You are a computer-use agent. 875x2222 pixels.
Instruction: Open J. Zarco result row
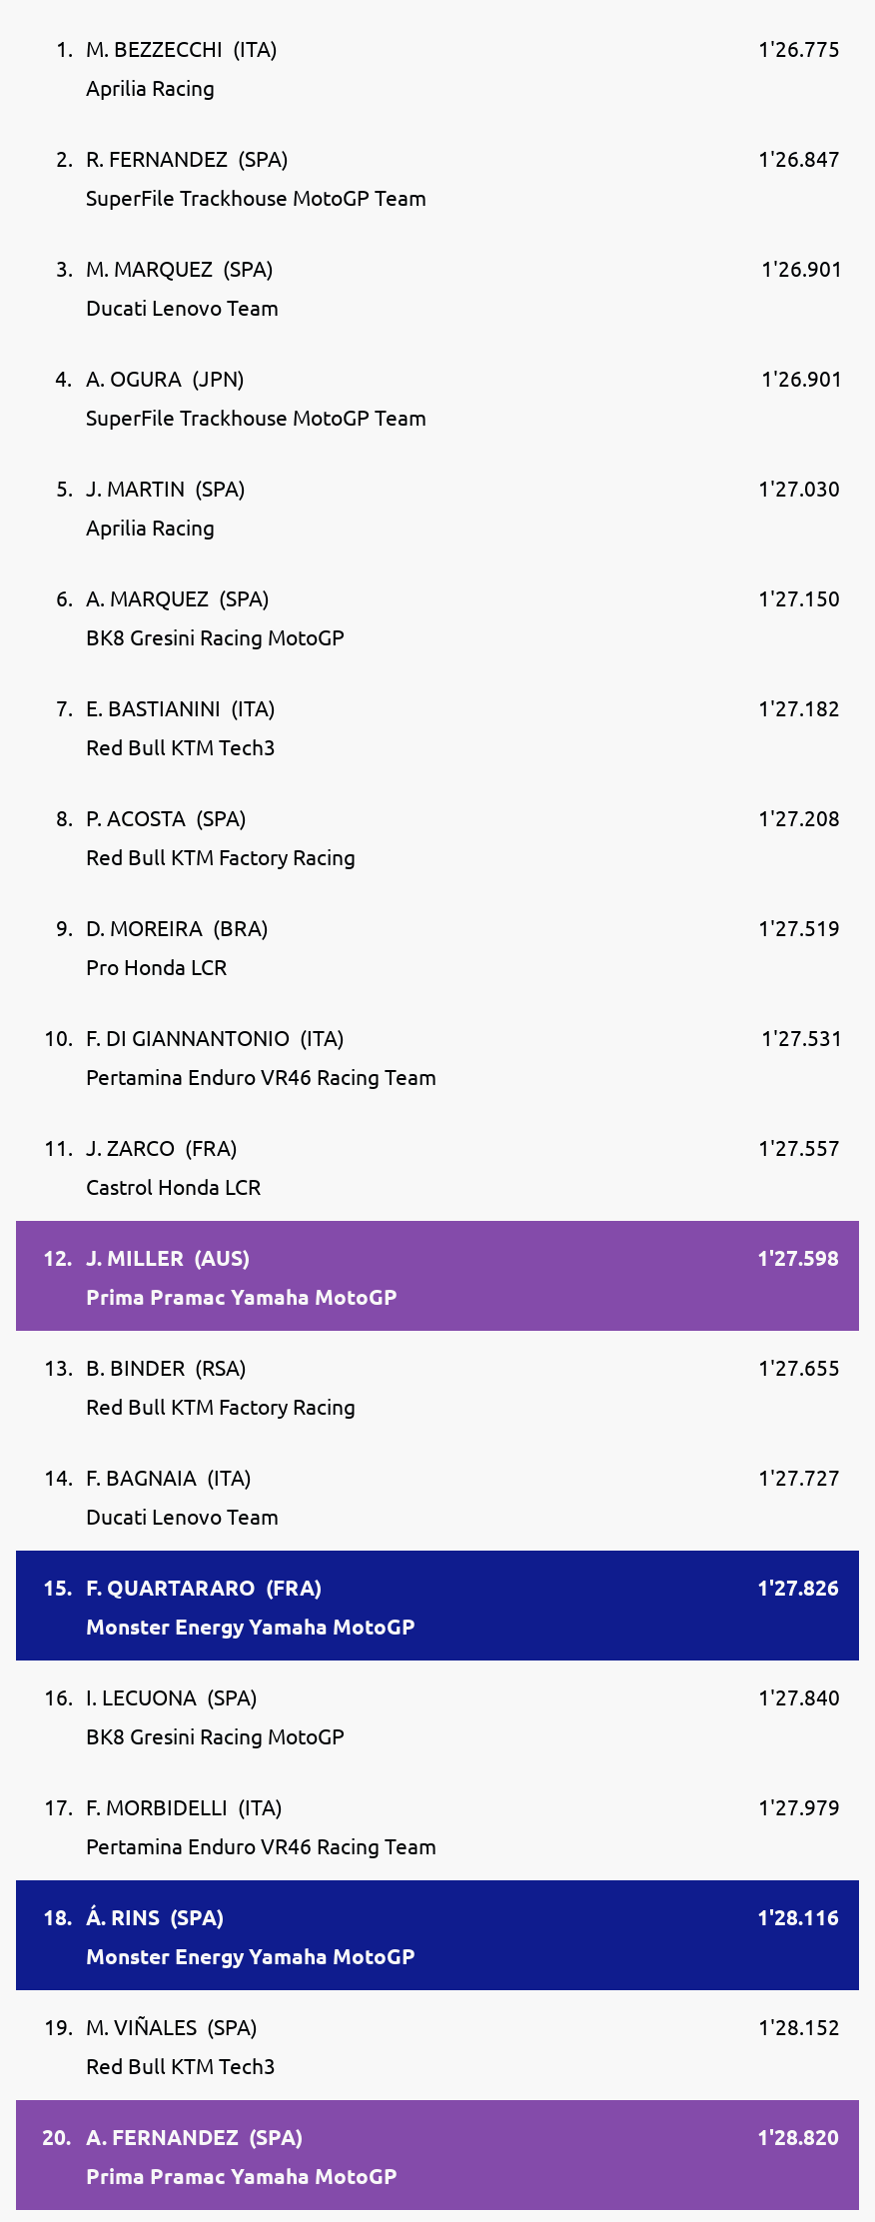tap(437, 1166)
